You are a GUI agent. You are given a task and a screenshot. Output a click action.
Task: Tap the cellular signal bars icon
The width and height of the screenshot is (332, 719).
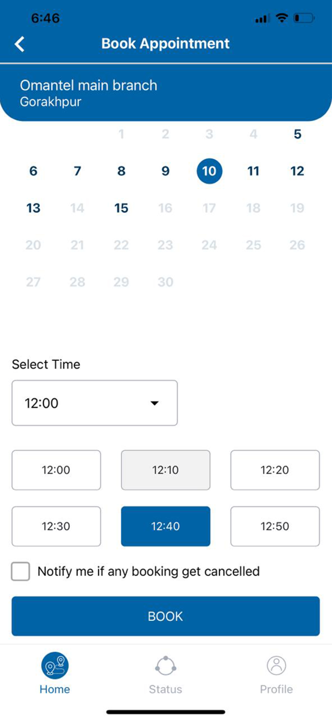pos(262,19)
